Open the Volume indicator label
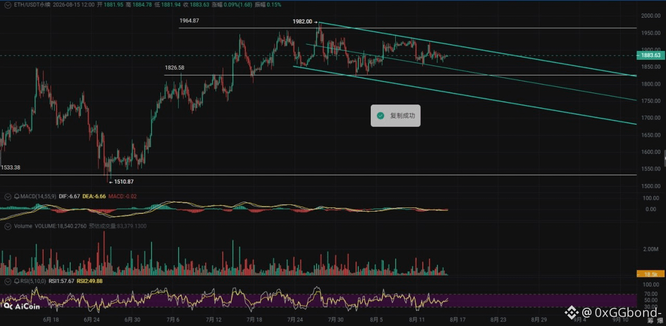 pyautogui.click(x=23, y=226)
